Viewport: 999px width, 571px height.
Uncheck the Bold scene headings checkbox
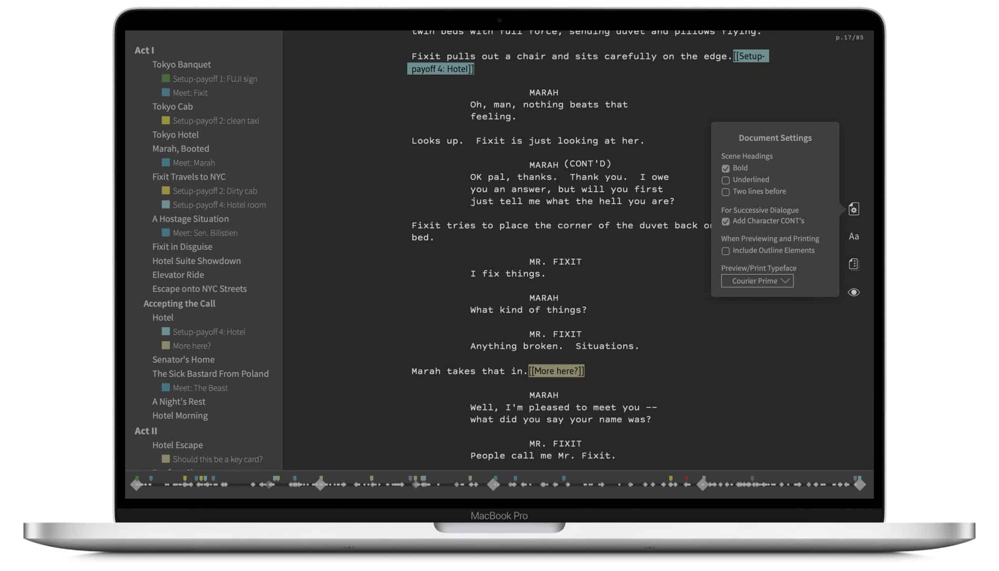point(725,168)
